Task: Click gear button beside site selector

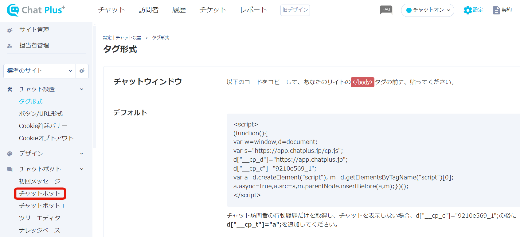Action: point(82,71)
